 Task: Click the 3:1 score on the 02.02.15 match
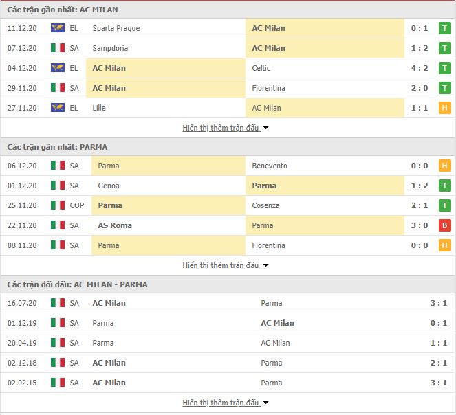click(x=439, y=383)
